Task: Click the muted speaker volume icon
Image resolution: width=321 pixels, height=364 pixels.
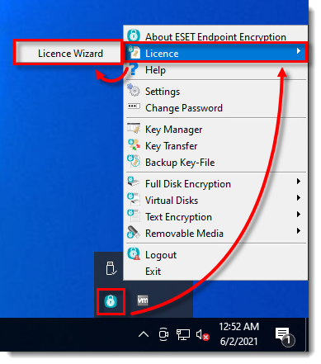Action: 203,335
